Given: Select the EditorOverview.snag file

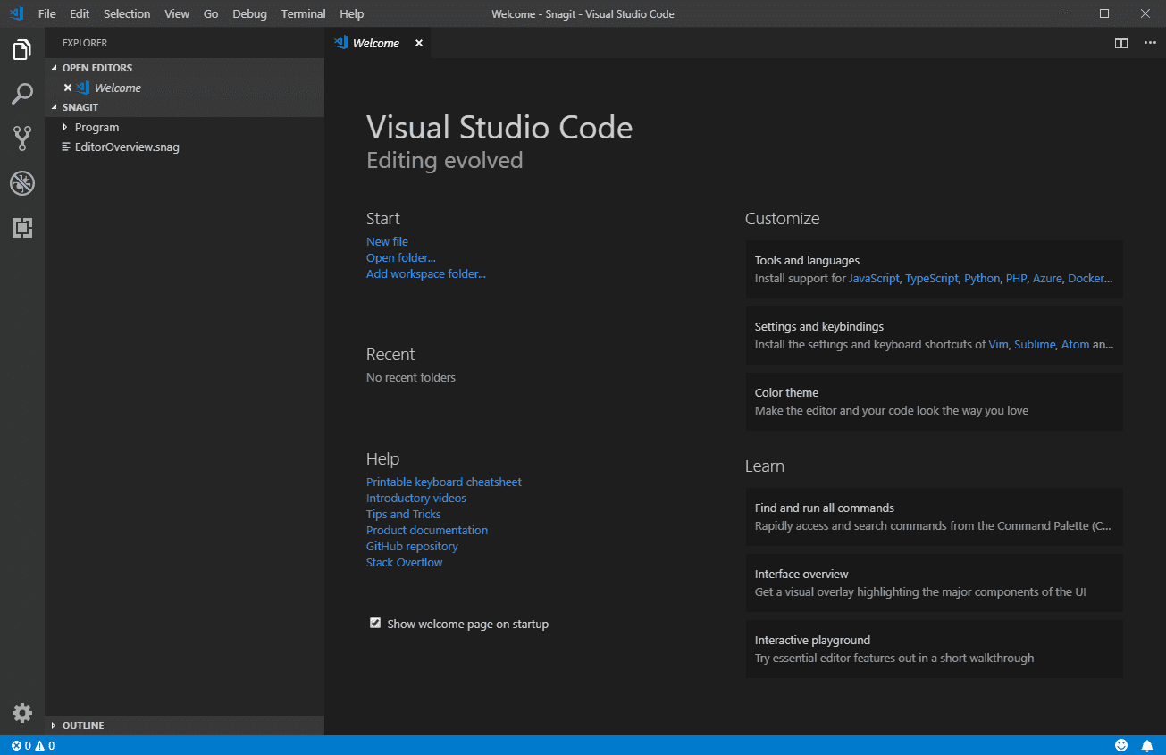Looking at the screenshot, I should pos(127,147).
